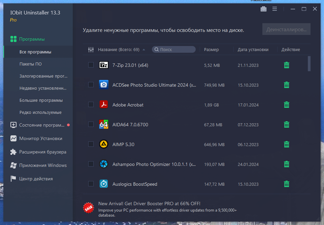Viewport: 324px width, 225px height.
Task: Click the magnifier icon in search box
Action: (x=157, y=49)
